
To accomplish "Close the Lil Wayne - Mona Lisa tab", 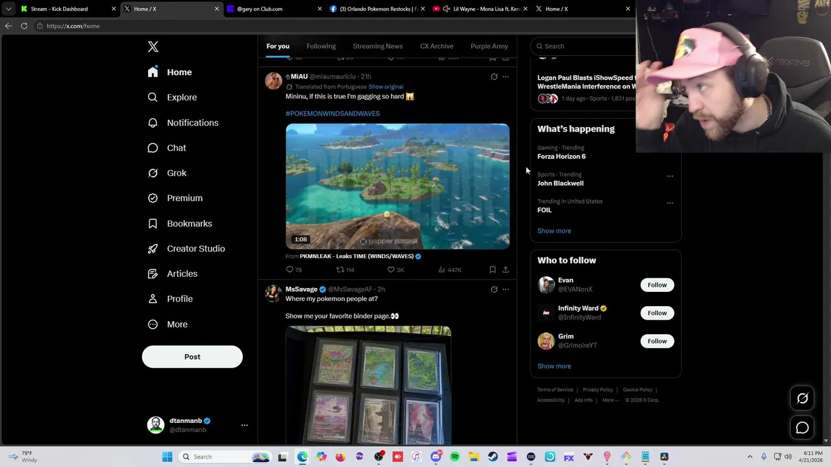I will 525,9.
